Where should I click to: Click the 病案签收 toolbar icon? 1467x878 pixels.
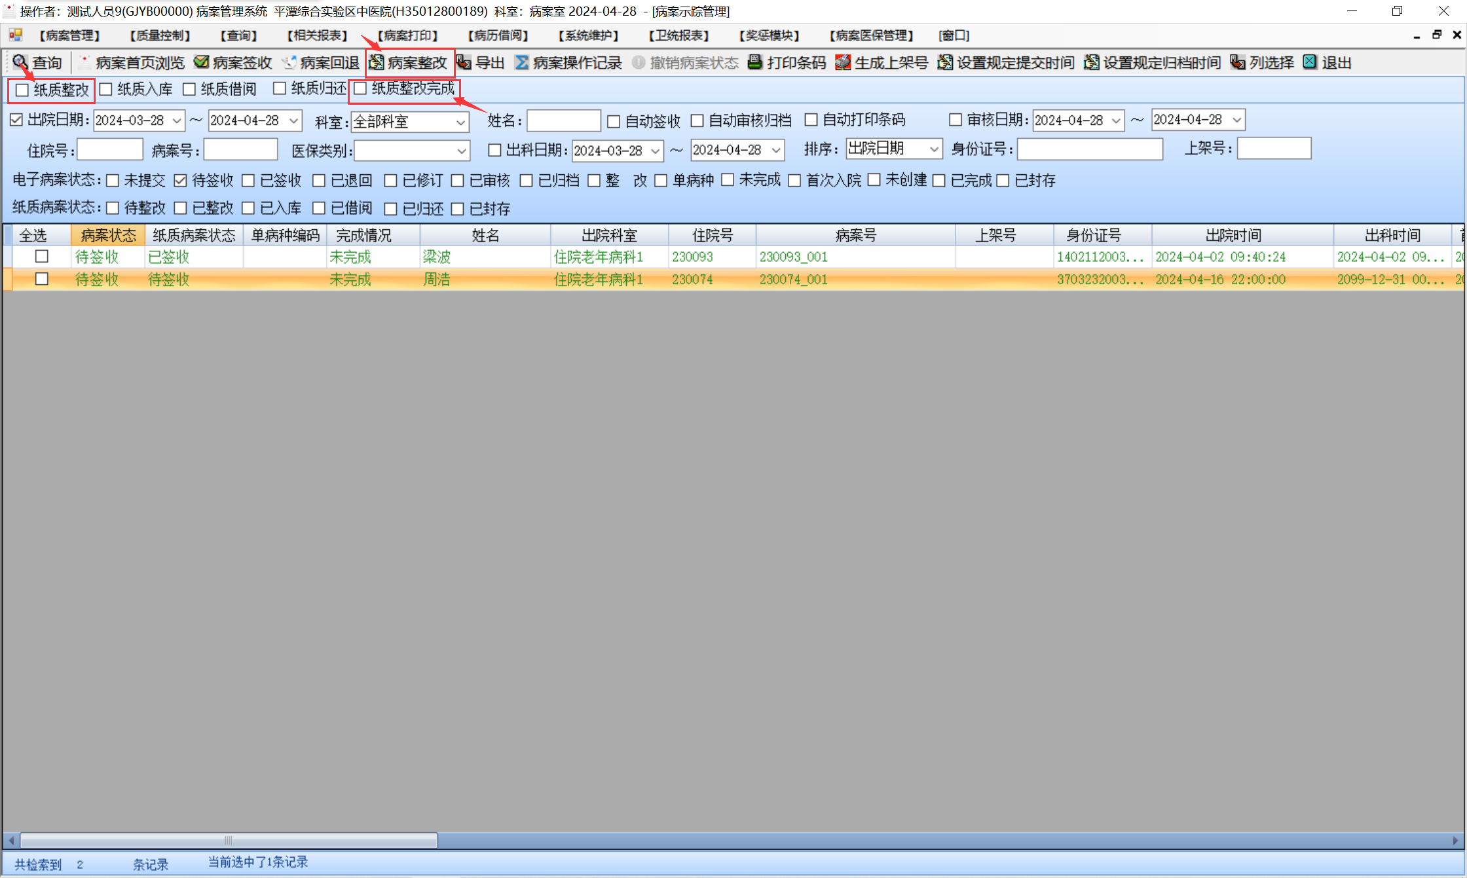pos(202,62)
